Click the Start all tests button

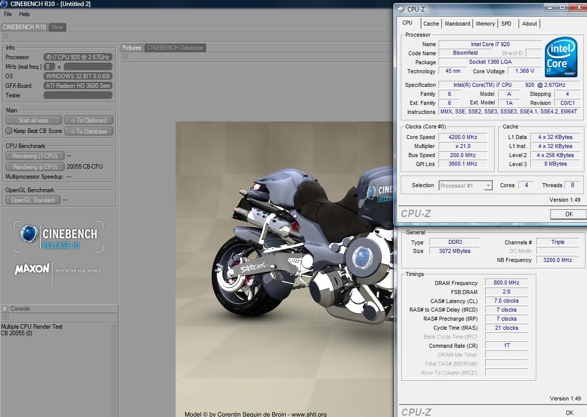pos(34,120)
